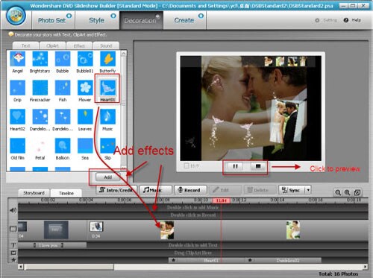Click timeline scroll left arrow
Viewport: 373px width, 278px height.
(x=21, y=267)
